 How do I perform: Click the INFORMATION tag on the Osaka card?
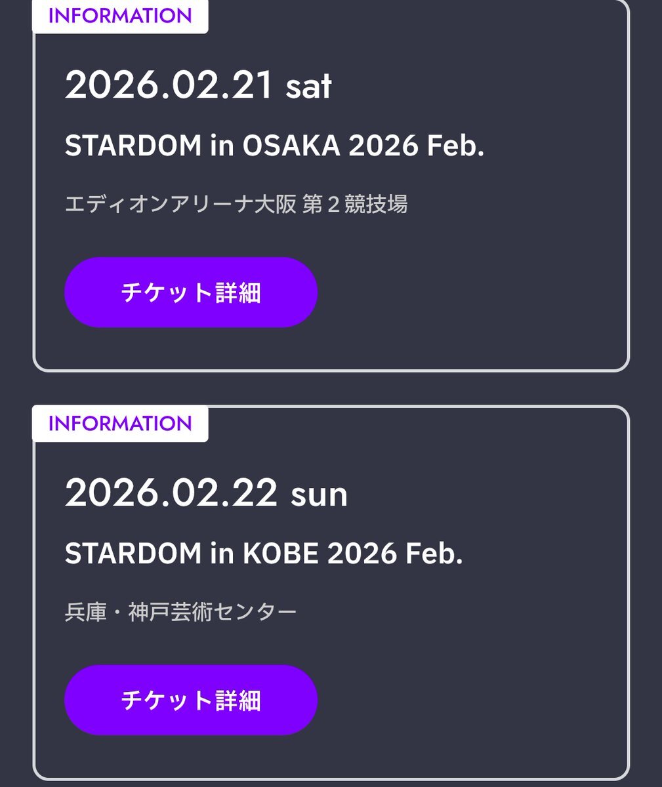pos(120,16)
